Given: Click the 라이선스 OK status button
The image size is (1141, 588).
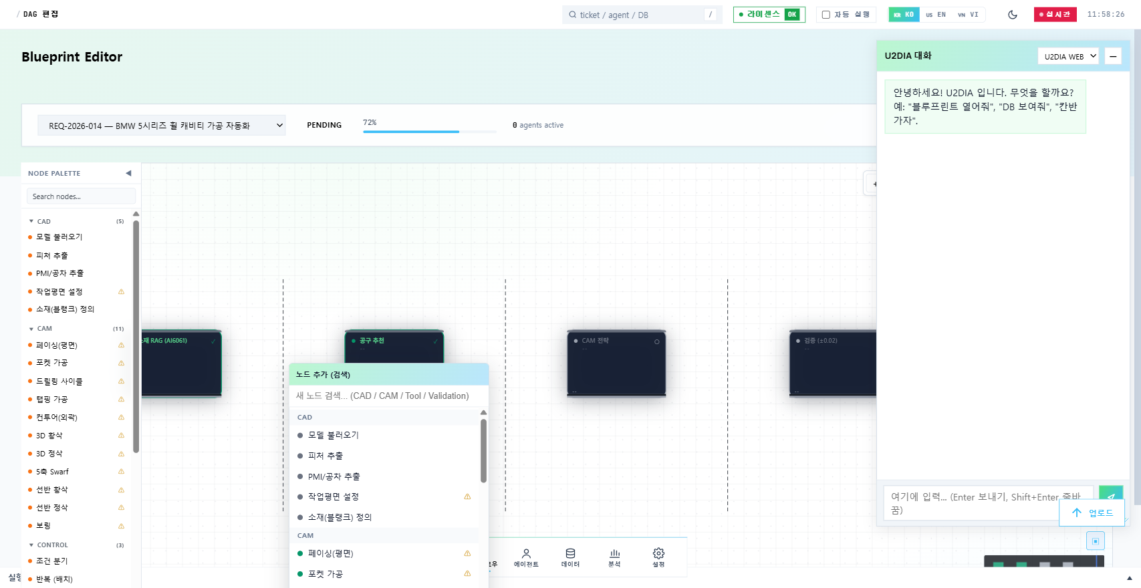Looking at the screenshot, I should pyautogui.click(x=769, y=15).
